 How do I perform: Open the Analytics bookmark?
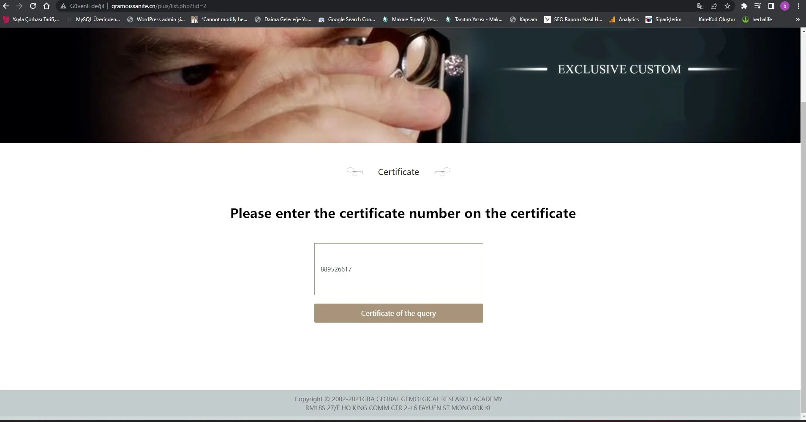click(624, 19)
